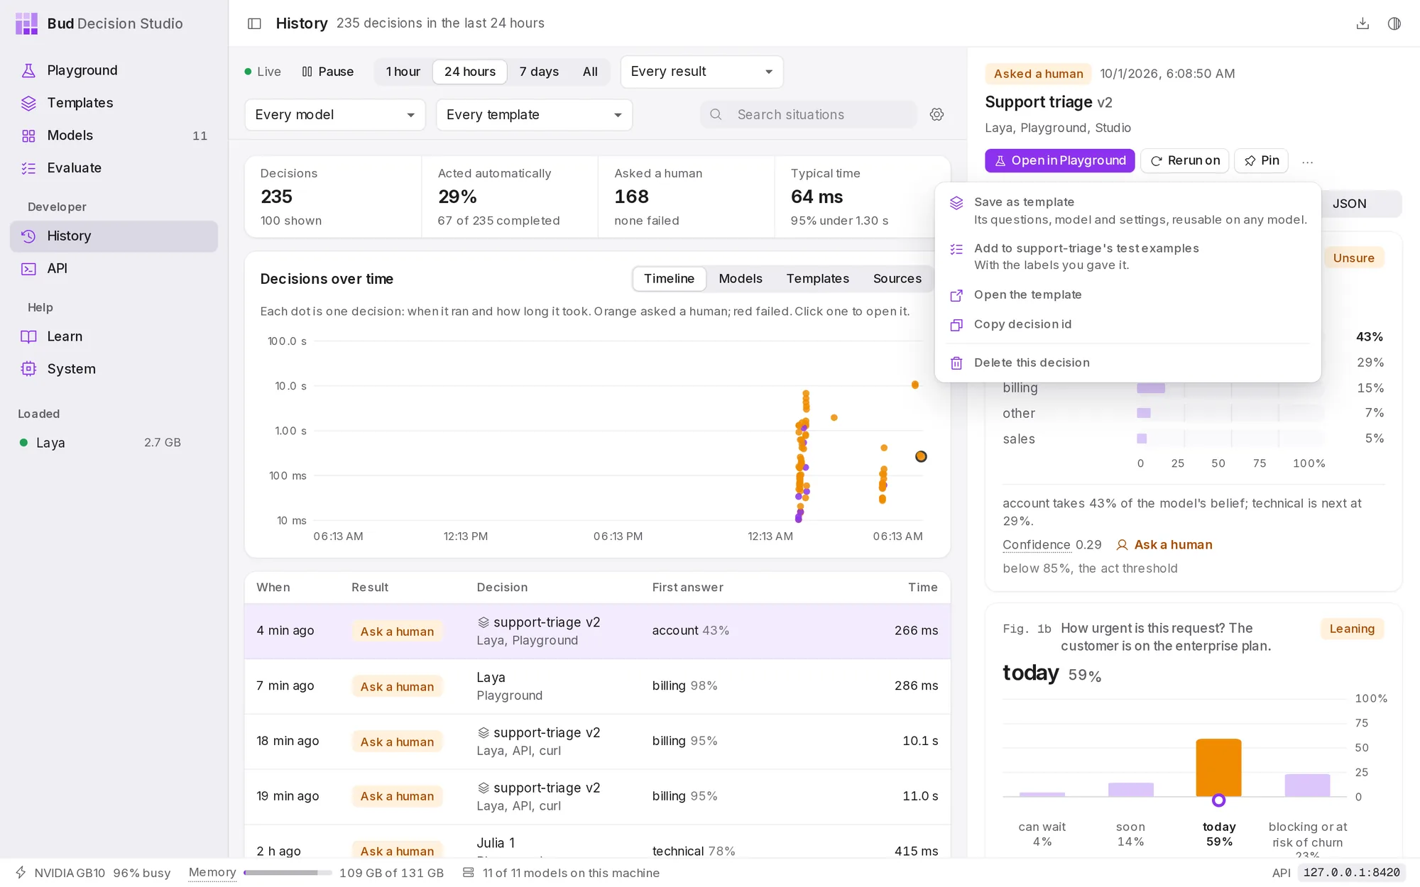
Task: Switch to the JSON tab
Action: pyautogui.click(x=1349, y=204)
